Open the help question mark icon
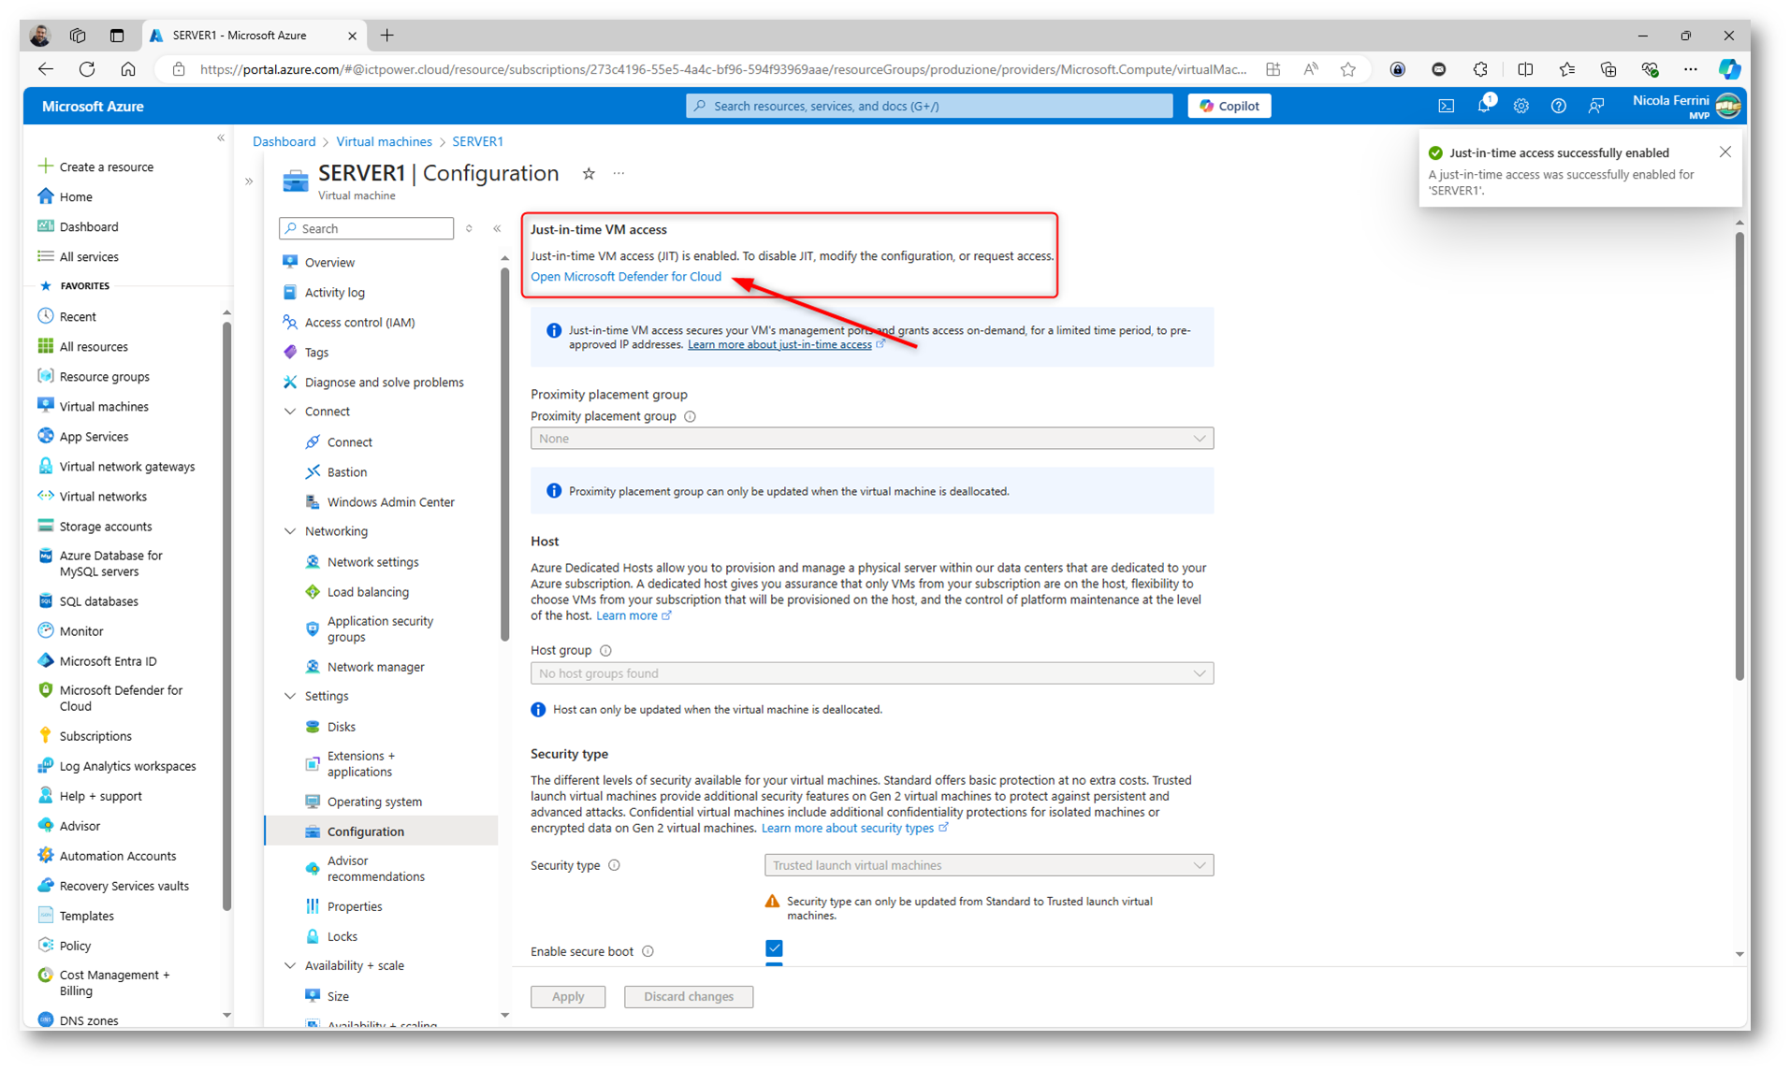 1559,107
